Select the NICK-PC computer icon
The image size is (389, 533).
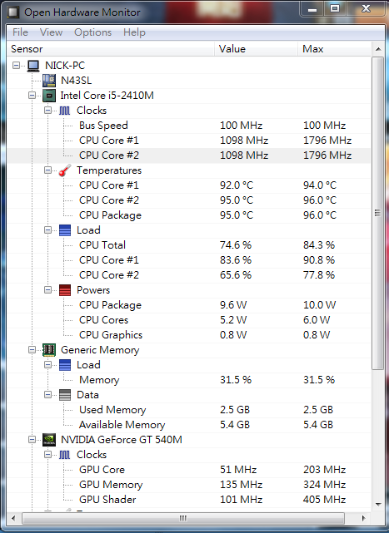click(x=33, y=65)
